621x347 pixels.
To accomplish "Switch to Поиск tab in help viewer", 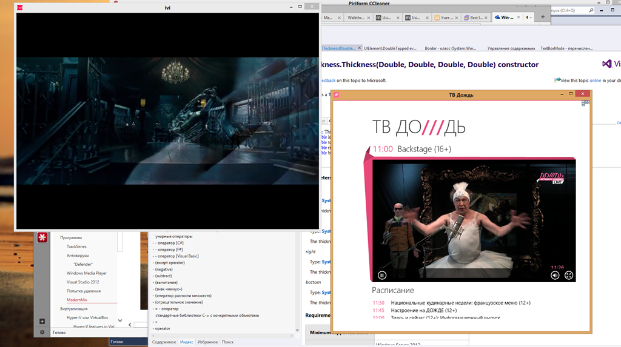I will click(x=228, y=342).
